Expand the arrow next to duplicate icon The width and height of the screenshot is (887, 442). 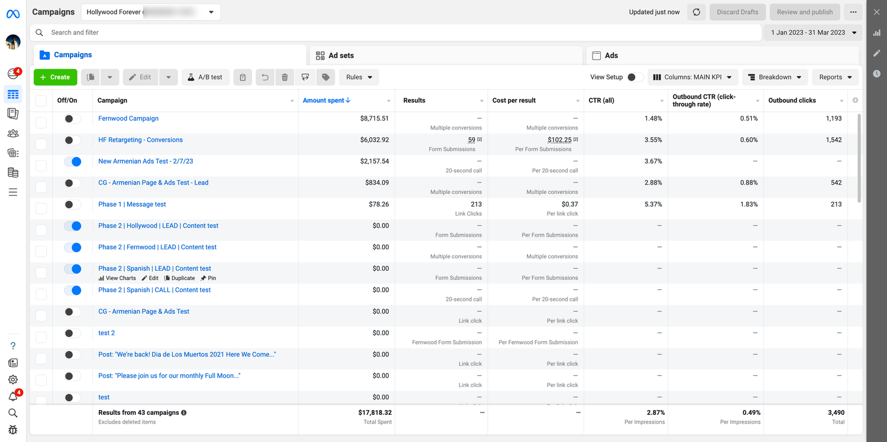tap(110, 77)
